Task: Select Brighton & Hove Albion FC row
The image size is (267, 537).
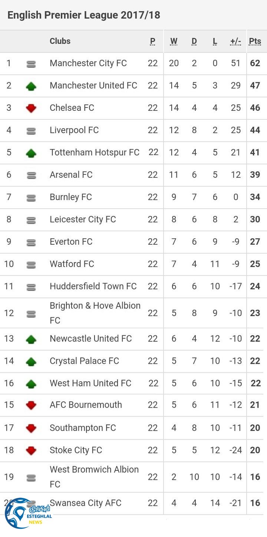Action: [95, 313]
